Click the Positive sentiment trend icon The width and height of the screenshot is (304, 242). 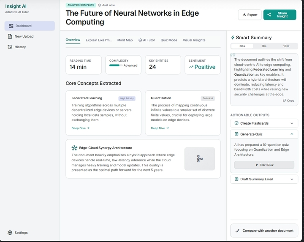tap(191, 67)
